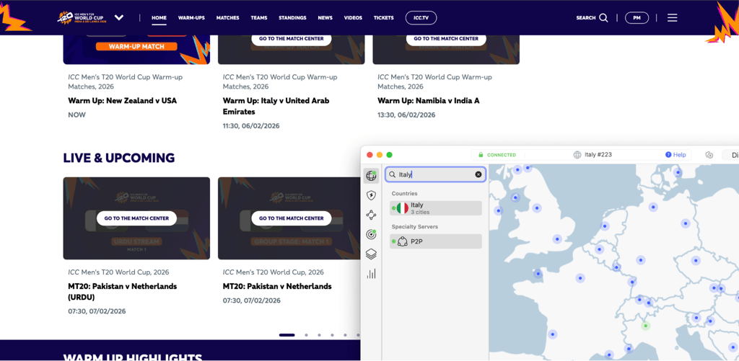Open MT20: Pakistan v Netherlands (URDU) title
The height and width of the screenshot is (361, 739).
coord(123,291)
